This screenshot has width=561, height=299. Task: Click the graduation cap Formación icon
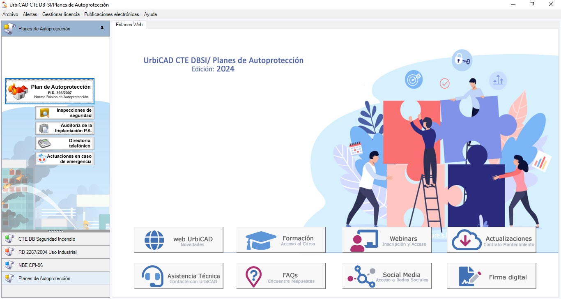(261, 240)
